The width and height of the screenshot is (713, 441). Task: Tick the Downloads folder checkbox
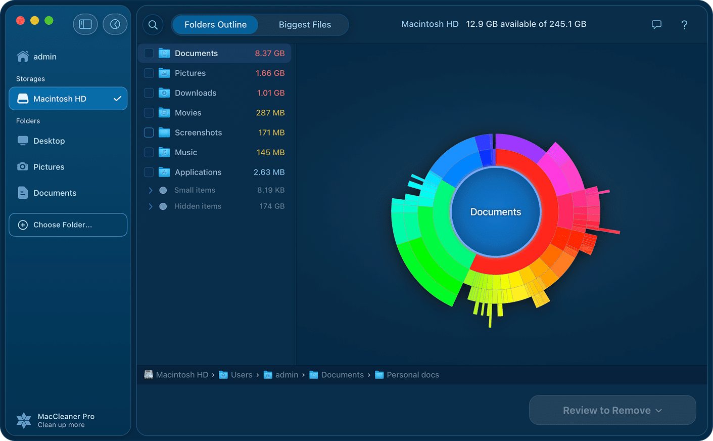[x=149, y=93]
